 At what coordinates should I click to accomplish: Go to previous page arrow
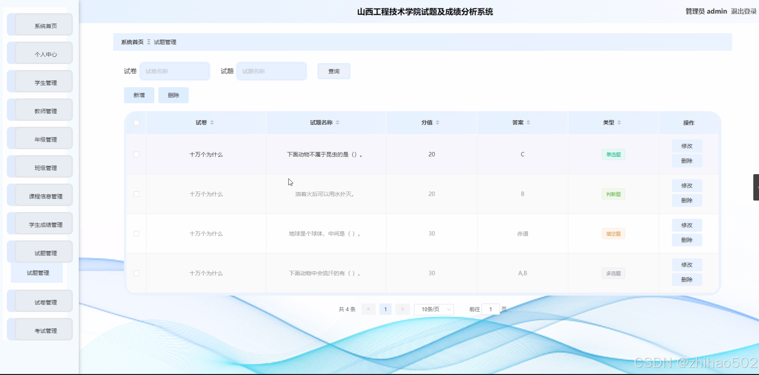coord(368,309)
